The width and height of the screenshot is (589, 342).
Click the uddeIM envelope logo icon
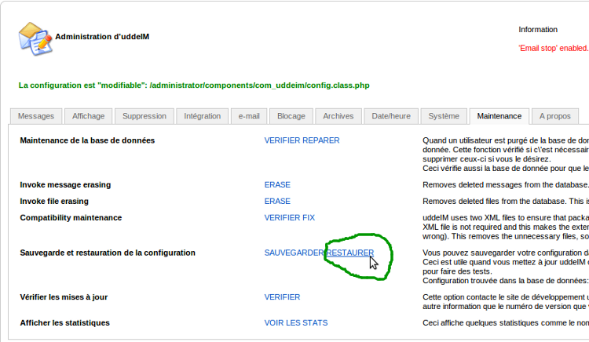pyautogui.click(x=35, y=37)
